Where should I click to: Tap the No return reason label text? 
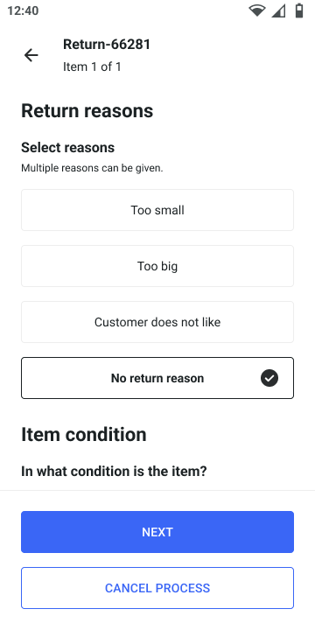(x=157, y=378)
